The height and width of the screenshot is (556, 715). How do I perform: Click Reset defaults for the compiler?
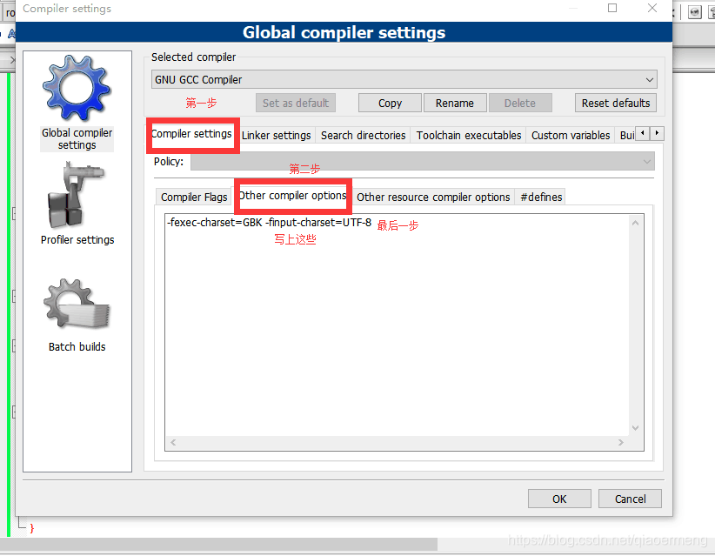click(615, 102)
